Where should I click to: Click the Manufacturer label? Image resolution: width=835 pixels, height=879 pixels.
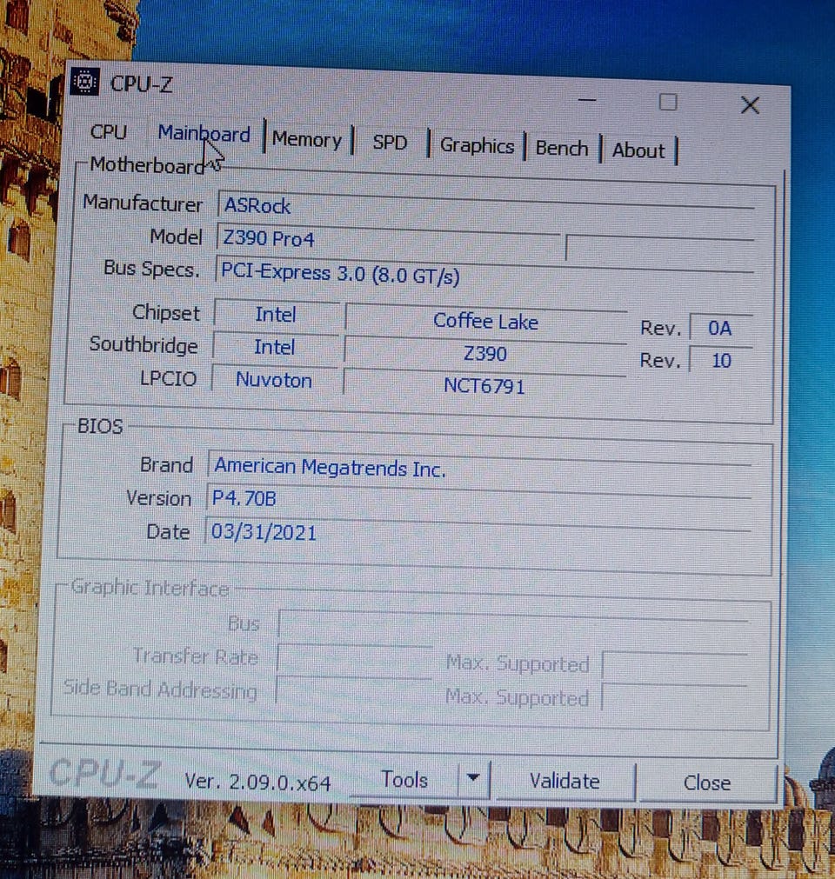[143, 203]
